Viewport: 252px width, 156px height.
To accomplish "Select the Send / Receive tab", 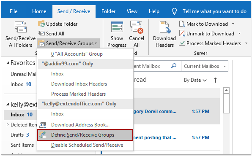I will [x=74, y=11].
